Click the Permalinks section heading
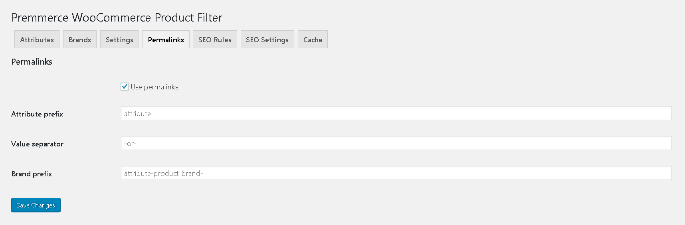 click(x=32, y=62)
